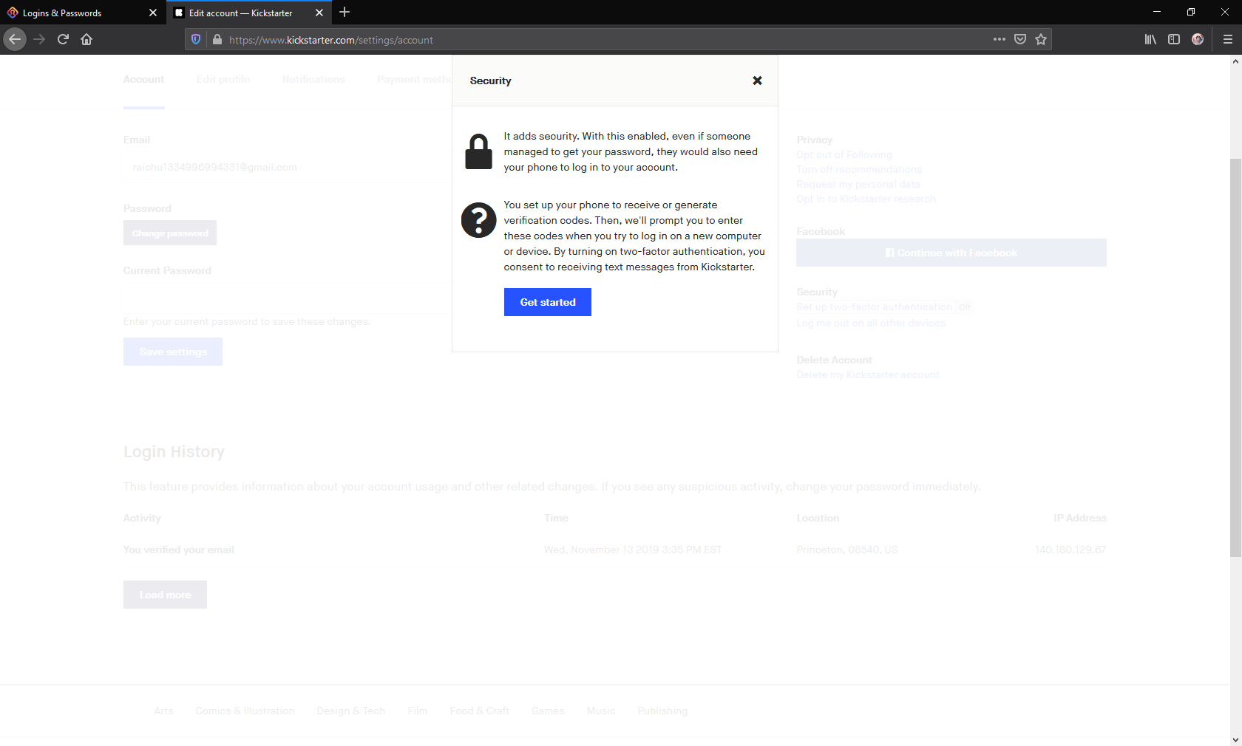Click the vertical scrollbar thumb
The width and height of the screenshot is (1242, 746).
click(1235, 357)
